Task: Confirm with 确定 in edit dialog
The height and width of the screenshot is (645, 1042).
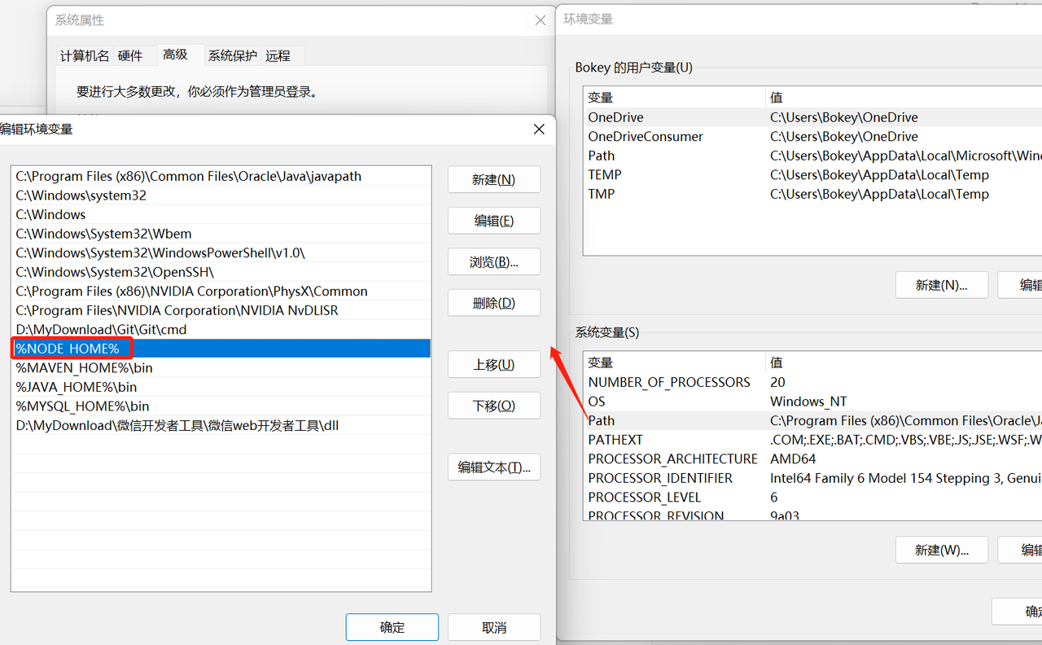Action: pyautogui.click(x=392, y=627)
